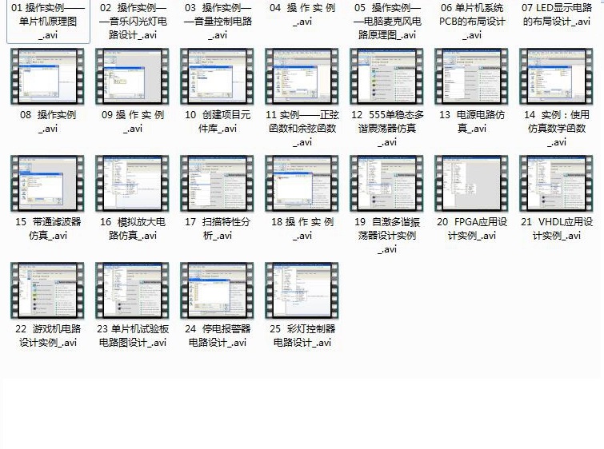The image size is (604, 449).
Task: Open the 08 操作实例 video thumbnail
Action: (47, 76)
